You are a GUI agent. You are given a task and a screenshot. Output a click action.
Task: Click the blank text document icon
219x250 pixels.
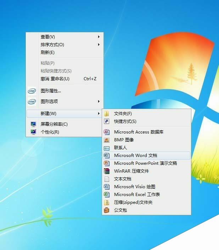107,179
